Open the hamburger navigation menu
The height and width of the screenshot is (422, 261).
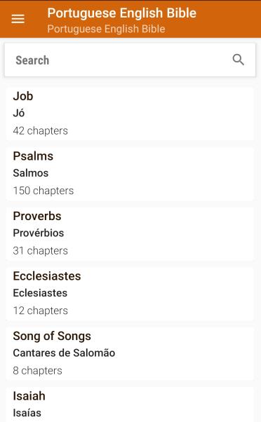tap(18, 19)
